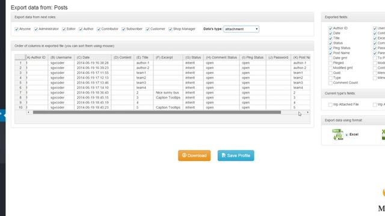The height and width of the screenshot is (216, 385).
Task: Open the Data's type dropdown
Action: click(x=241, y=29)
